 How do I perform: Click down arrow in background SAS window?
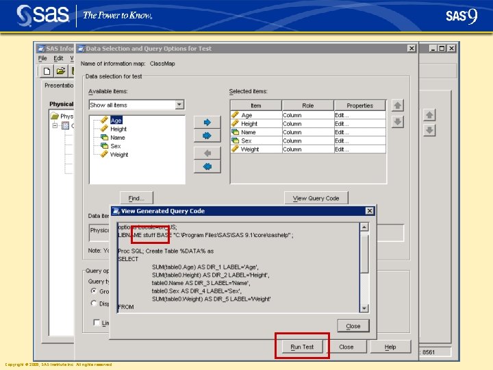[x=429, y=130]
